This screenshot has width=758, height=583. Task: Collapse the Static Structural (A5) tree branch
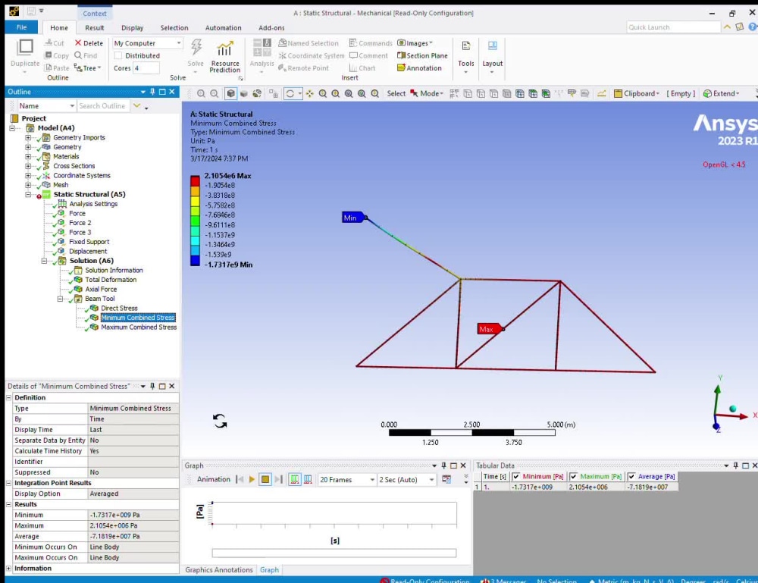coord(27,194)
